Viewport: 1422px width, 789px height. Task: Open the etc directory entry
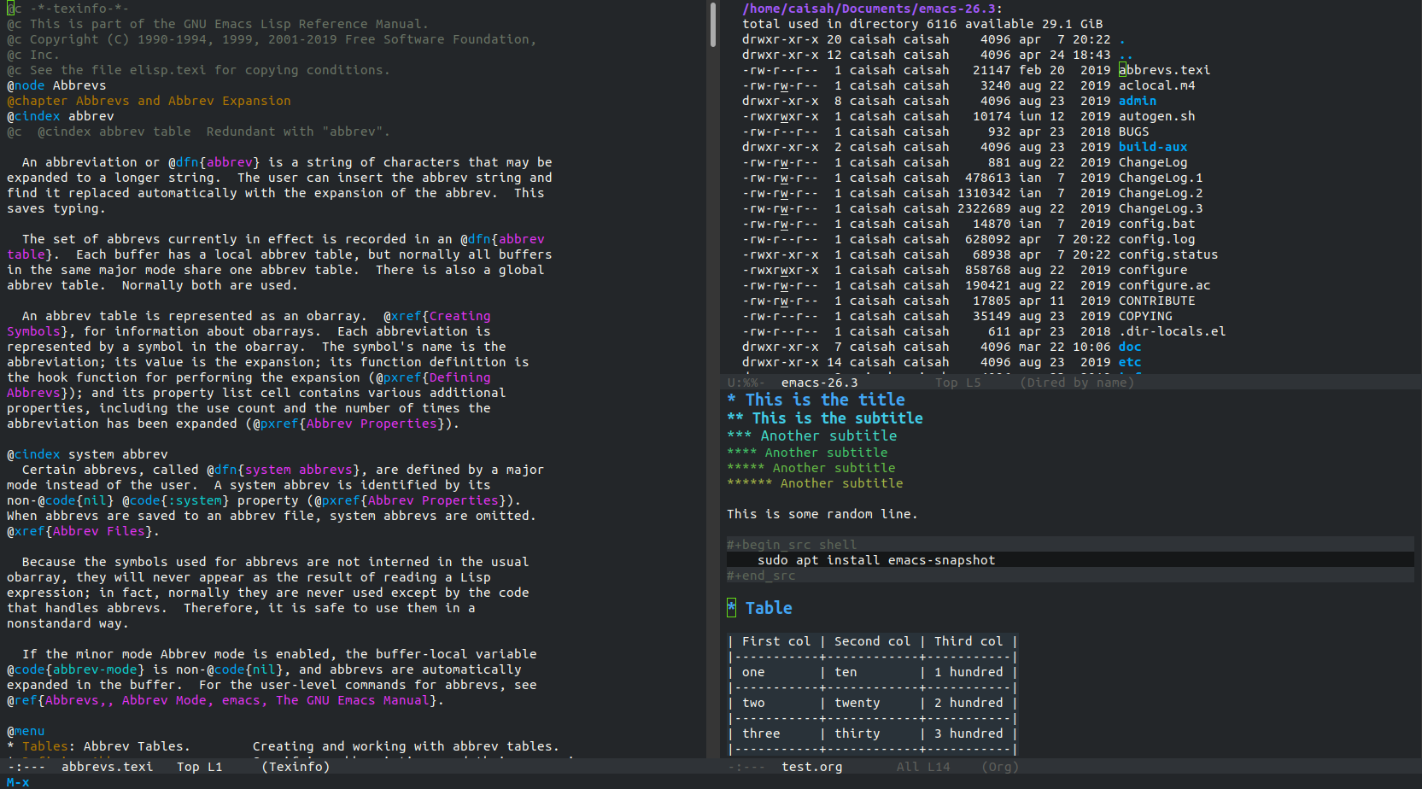click(x=1130, y=362)
